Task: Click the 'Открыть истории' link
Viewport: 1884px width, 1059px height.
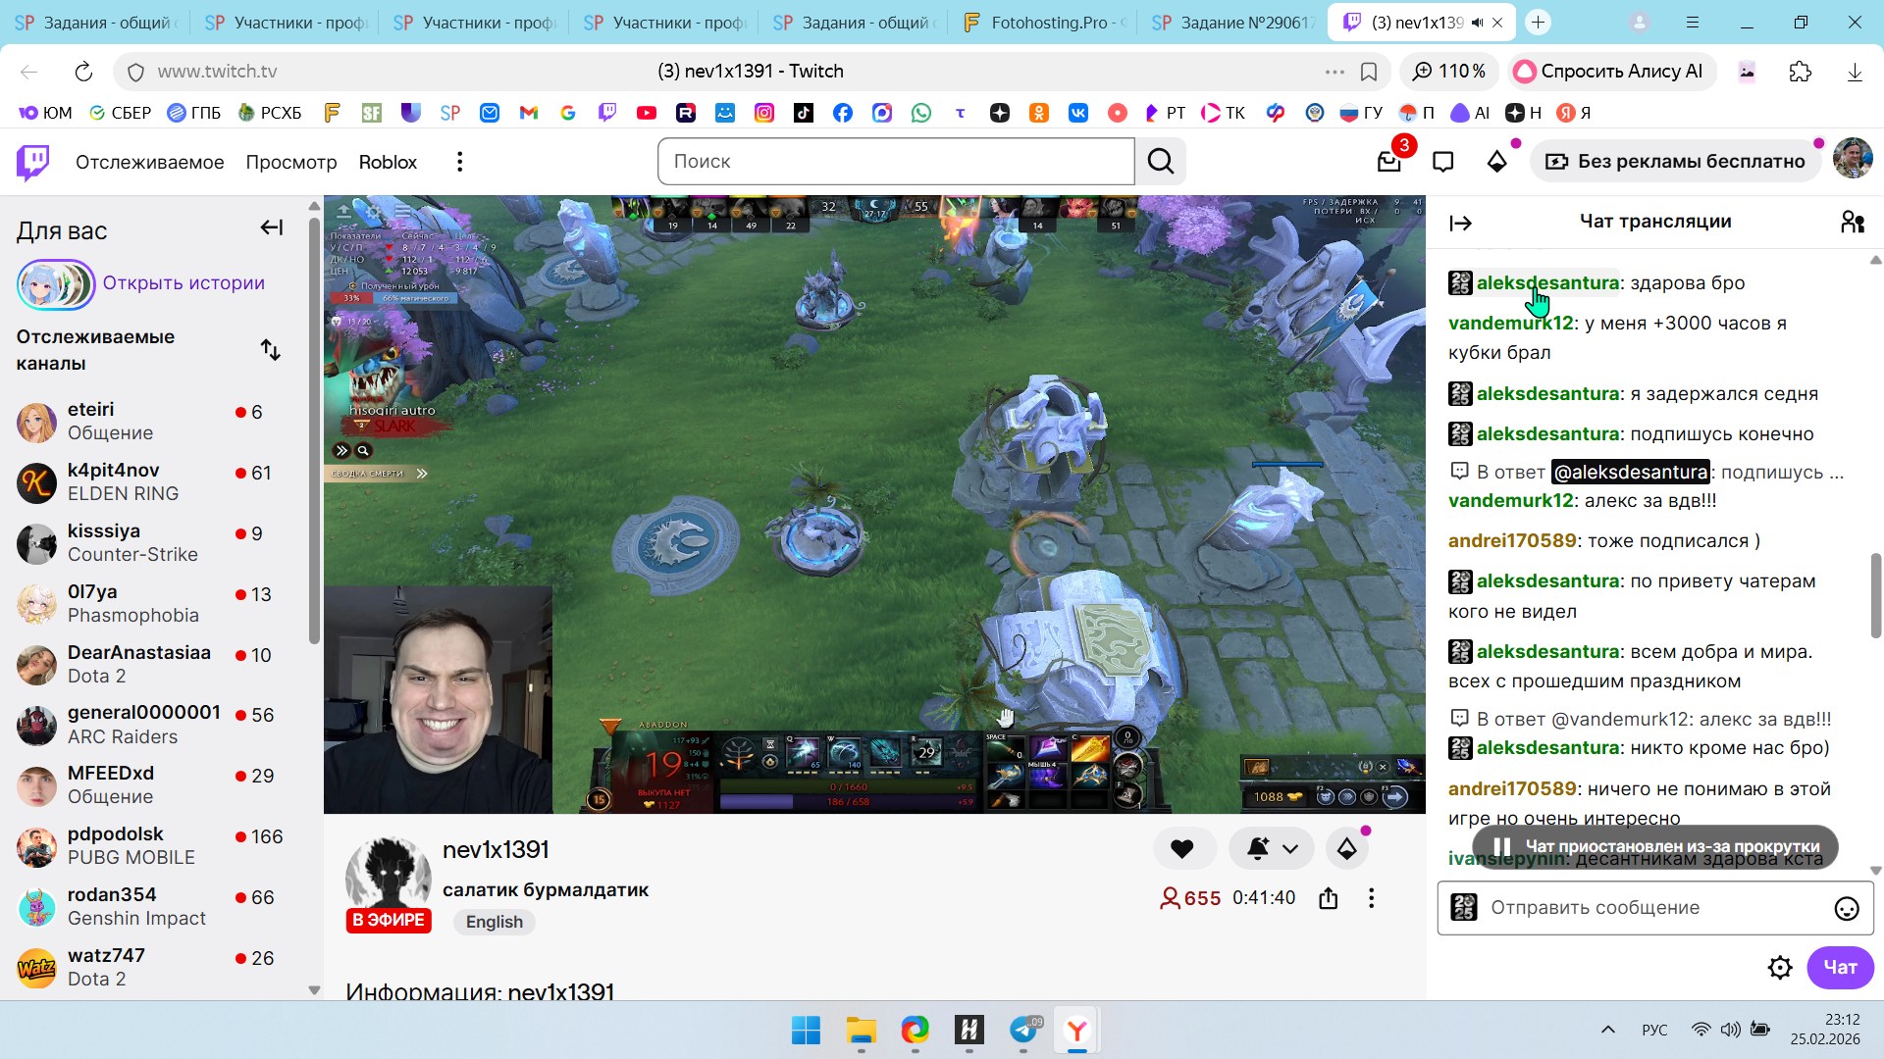Action: click(183, 283)
